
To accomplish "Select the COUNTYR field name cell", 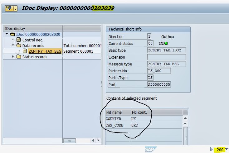I will click(118, 119).
